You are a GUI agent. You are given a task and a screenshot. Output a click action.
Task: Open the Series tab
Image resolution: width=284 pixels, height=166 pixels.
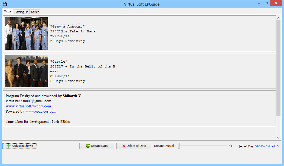35,12
